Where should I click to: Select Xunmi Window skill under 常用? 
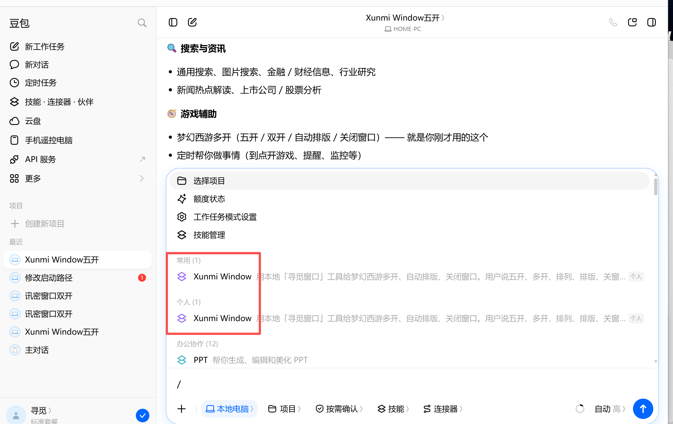(x=409, y=277)
